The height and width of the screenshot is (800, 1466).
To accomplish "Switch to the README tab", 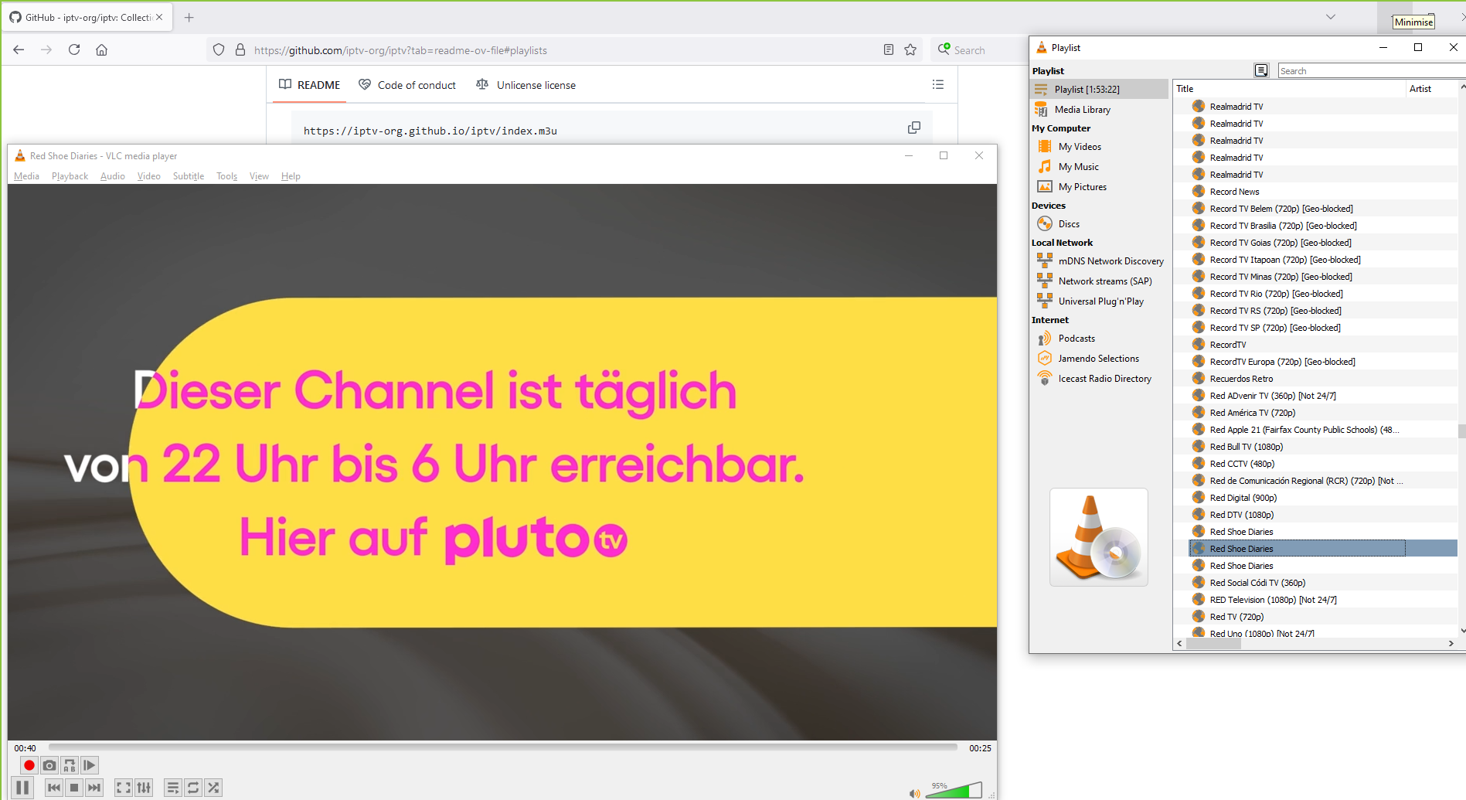I will pyautogui.click(x=309, y=85).
